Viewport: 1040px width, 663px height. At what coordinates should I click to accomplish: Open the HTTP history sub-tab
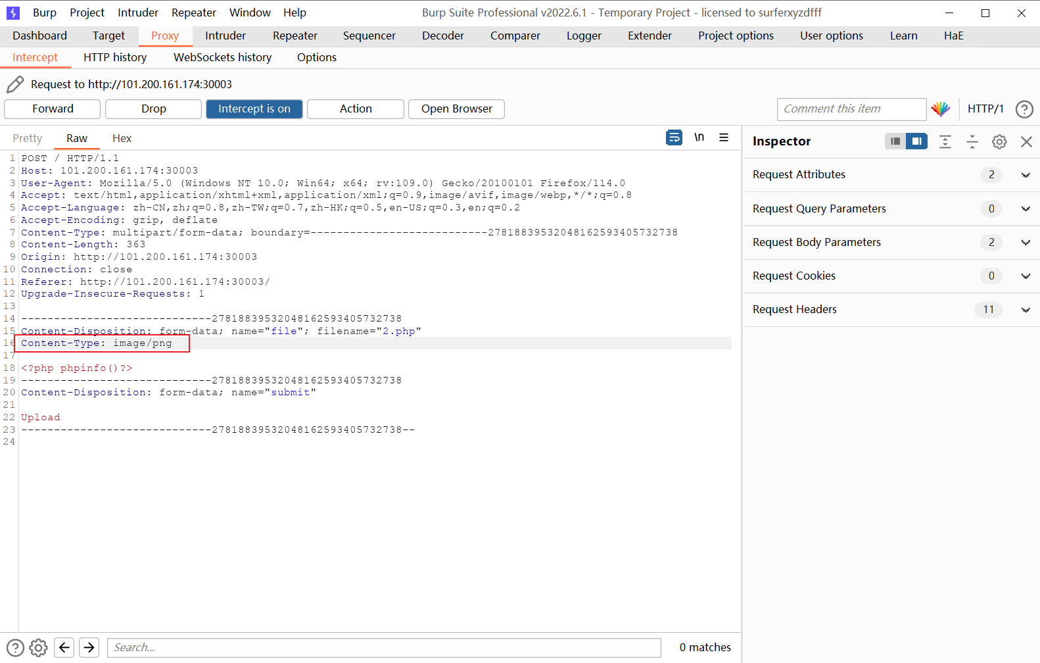click(x=115, y=57)
